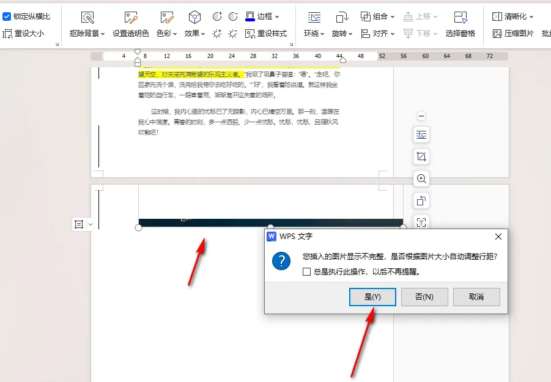The width and height of the screenshot is (551, 382).
Task: Click the magnifier zoom icon beside the picture
Action: [421, 178]
